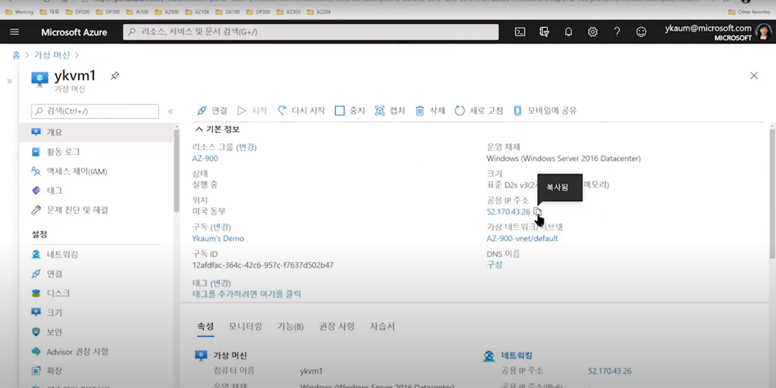Click the 중지 stop button
776x388 pixels.
point(350,110)
